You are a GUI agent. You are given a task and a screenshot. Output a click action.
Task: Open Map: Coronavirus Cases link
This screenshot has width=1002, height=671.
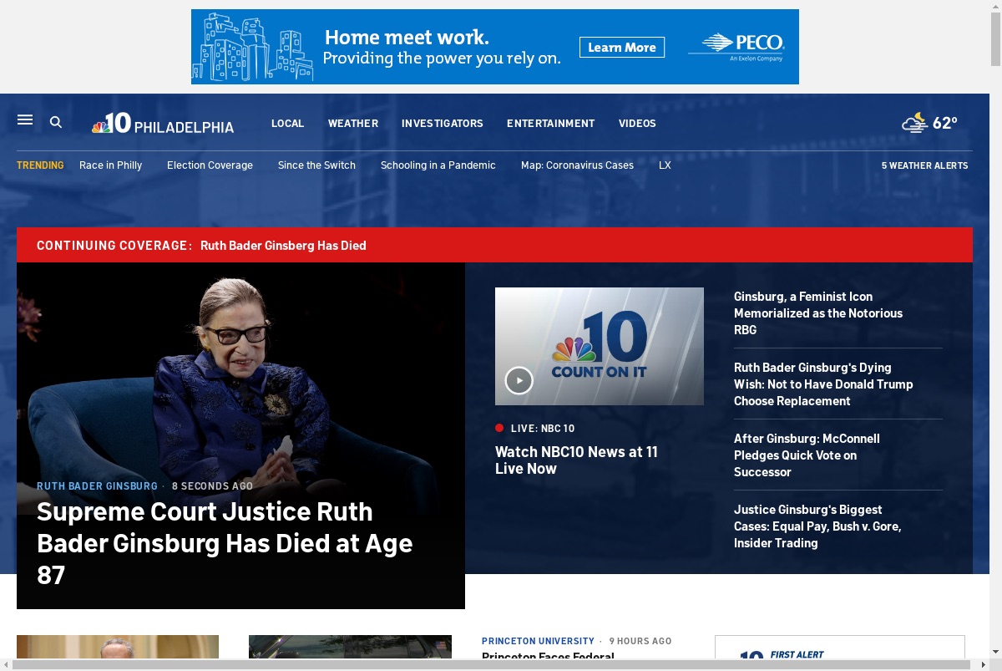tap(577, 165)
